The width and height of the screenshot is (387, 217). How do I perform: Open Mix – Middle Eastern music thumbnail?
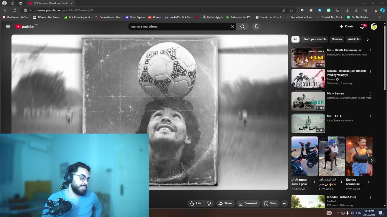[308, 58]
